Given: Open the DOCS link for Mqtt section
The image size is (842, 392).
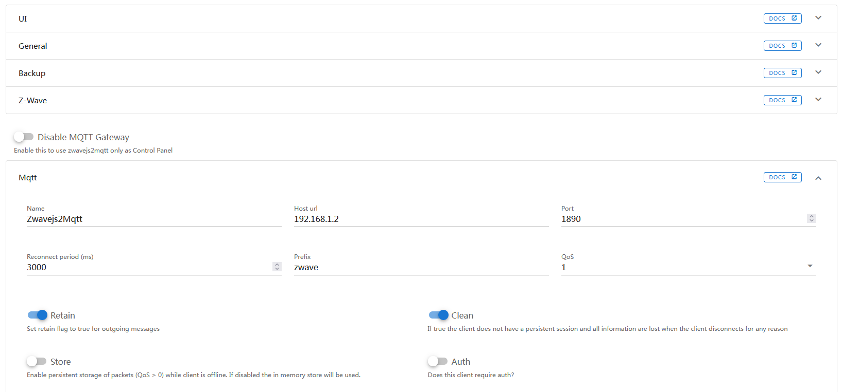Looking at the screenshot, I should coord(782,177).
